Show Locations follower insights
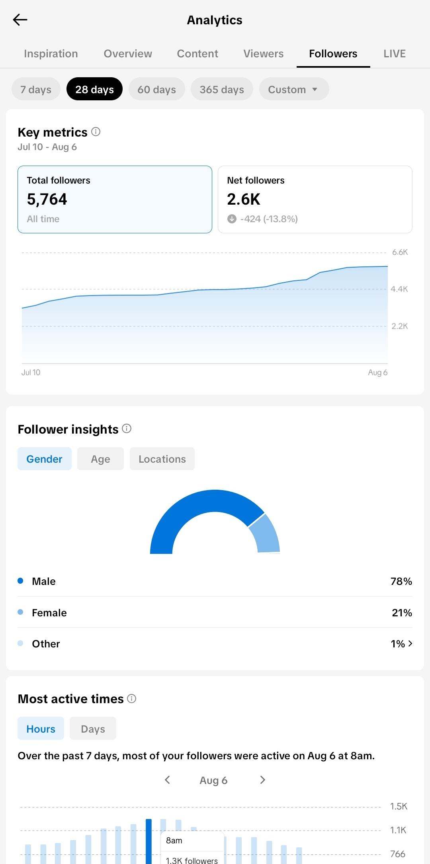Image resolution: width=430 pixels, height=864 pixels. coord(162,459)
